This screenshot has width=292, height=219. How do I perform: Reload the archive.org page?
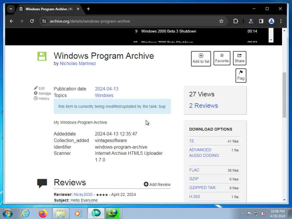coord(32,21)
